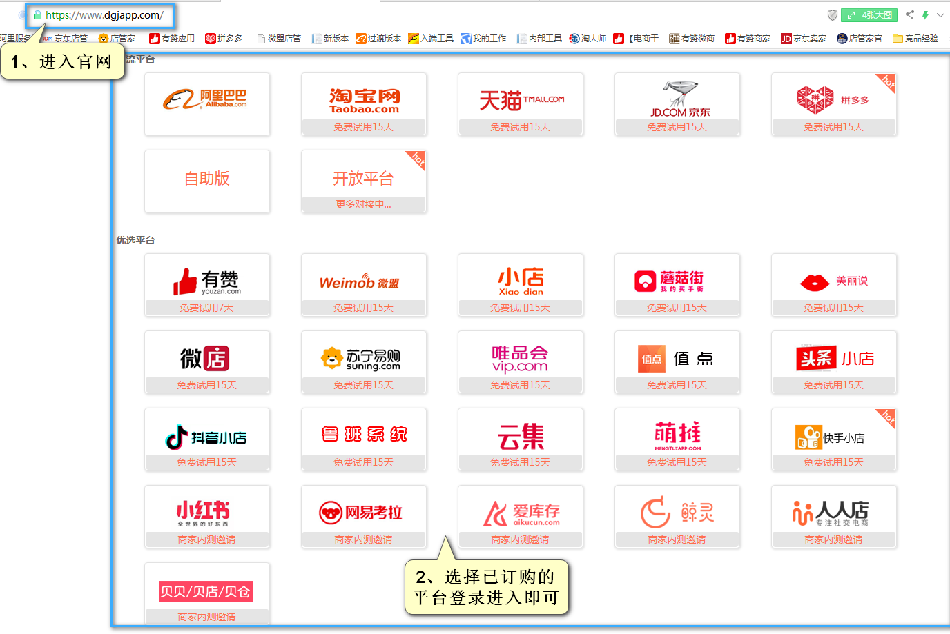Image resolution: width=950 pixels, height=634 pixels.
Task: Open the 快手小店 platform card
Action: (x=834, y=439)
